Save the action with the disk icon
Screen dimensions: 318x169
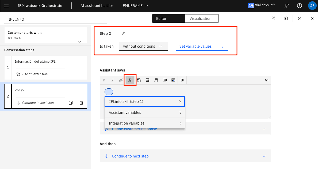click(299, 18)
